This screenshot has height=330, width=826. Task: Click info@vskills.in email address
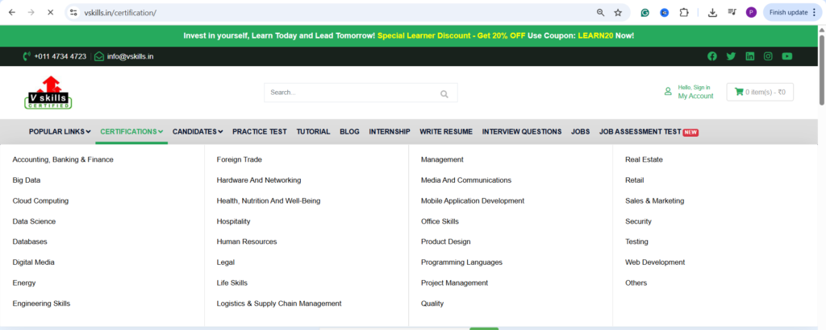130,56
